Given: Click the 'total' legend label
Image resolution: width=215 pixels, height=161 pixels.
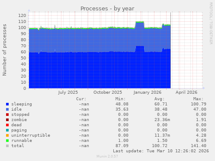Looking at the screenshot, I should (x=18, y=146).
